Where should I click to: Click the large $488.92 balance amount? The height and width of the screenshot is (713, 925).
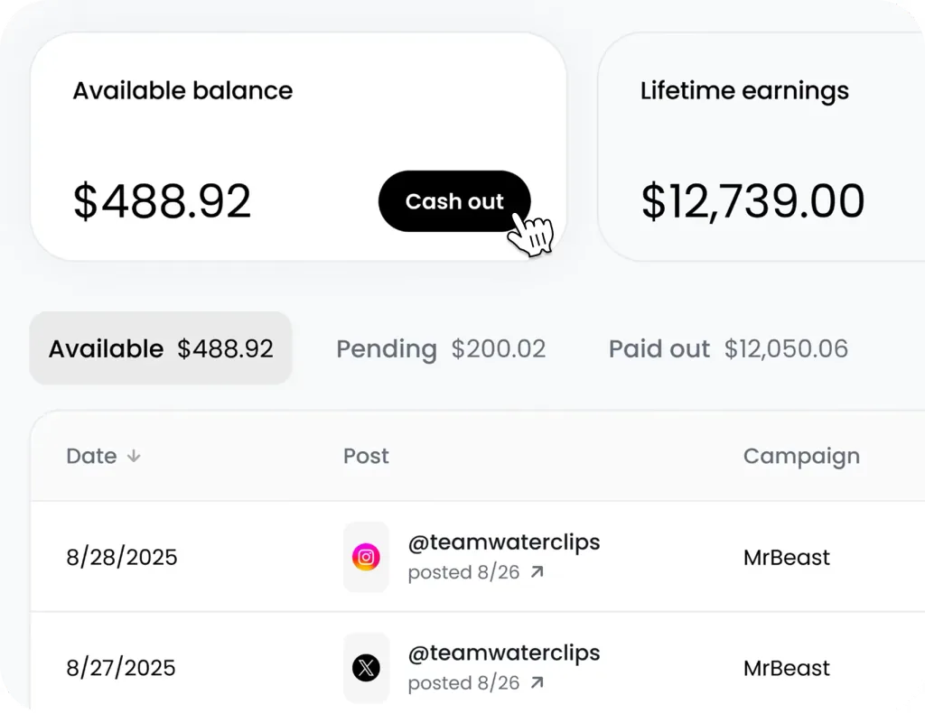[x=163, y=201]
